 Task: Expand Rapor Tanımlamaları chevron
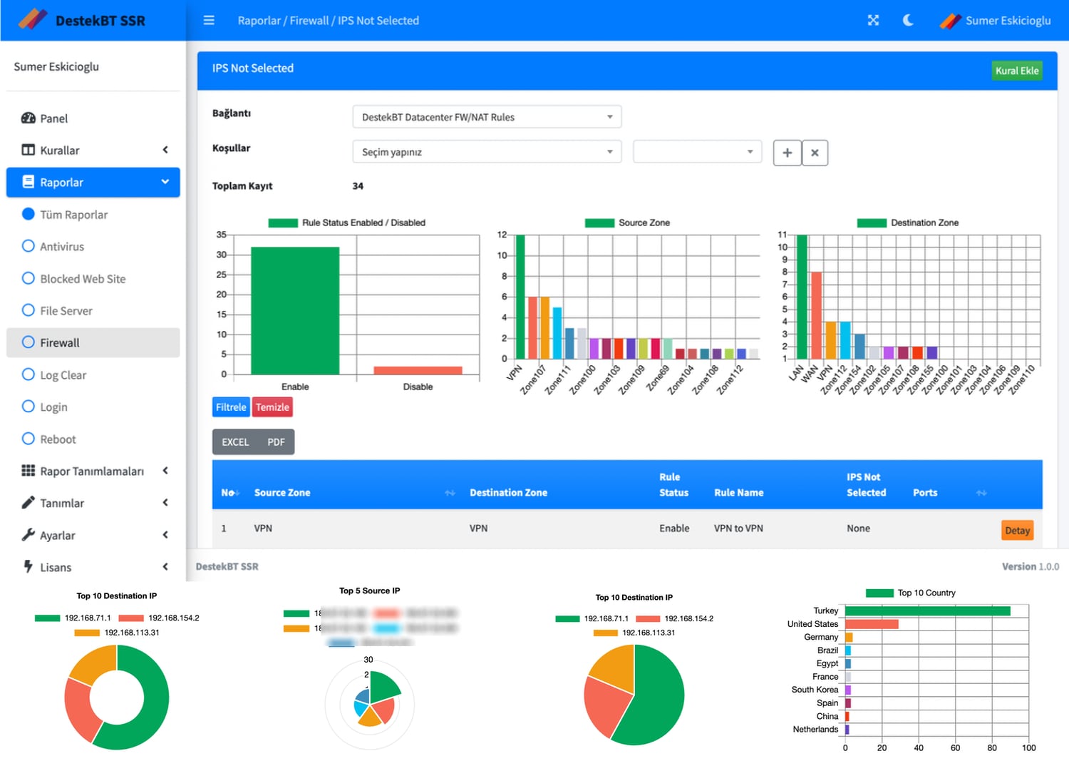(x=165, y=471)
